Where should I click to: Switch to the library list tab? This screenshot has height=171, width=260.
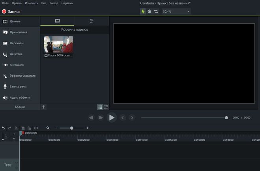coord(92,21)
